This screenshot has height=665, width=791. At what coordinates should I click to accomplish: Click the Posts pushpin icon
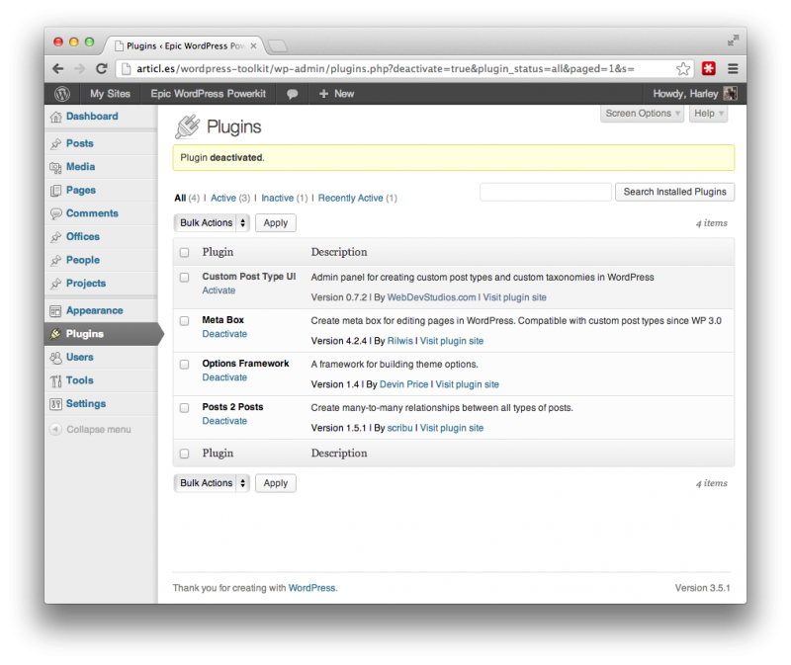click(55, 144)
